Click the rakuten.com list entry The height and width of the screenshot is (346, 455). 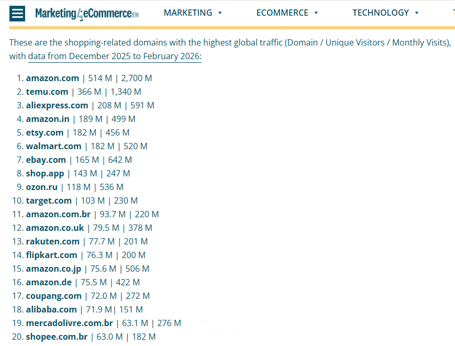click(x=87, y=242)
